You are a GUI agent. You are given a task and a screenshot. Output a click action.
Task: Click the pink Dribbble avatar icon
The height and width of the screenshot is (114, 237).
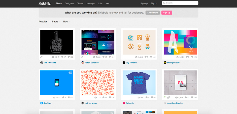[124, 103]
